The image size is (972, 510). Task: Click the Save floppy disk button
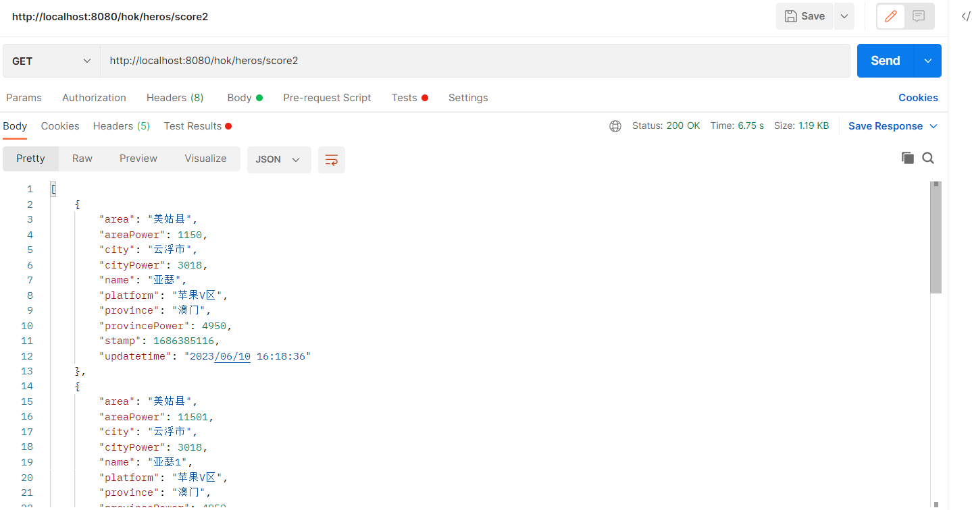coord(804,16)
